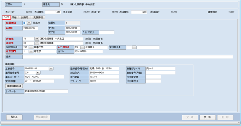Click the アワーメータ field 10000
The height and width of the screenshot is (126, 241).
pos(104,81)
